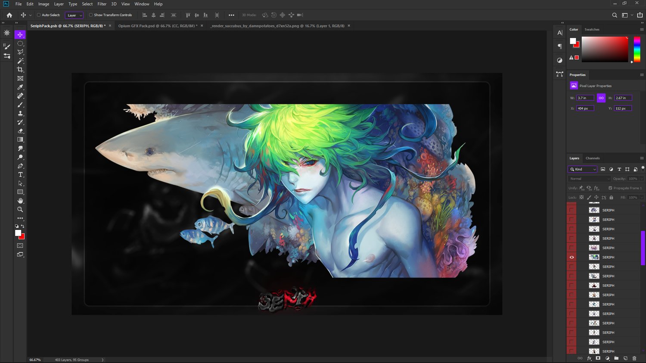646x363 pixels.
Task: Open the Kind filter dropdown
Action: click(583, 169)
